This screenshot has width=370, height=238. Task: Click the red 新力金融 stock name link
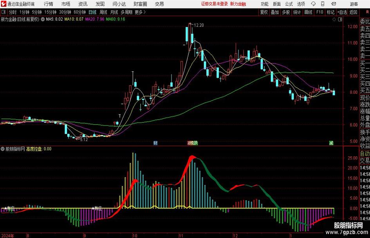(238, 4)
